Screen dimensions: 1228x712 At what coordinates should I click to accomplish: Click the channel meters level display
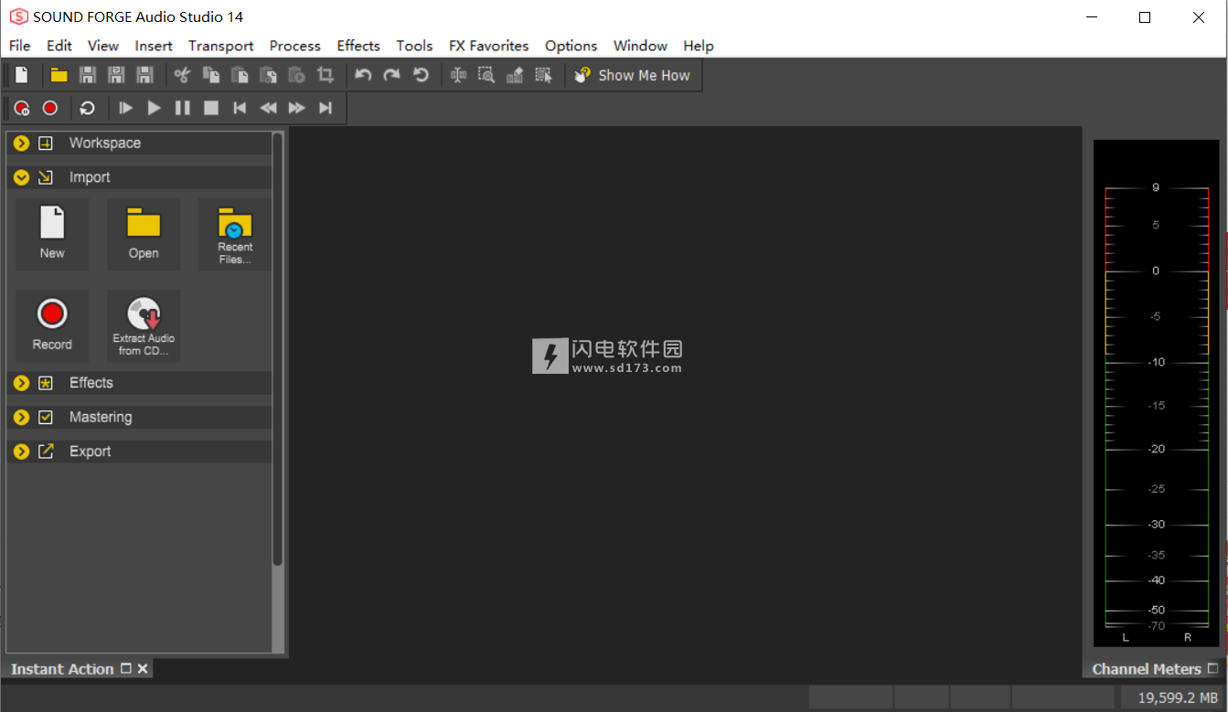pos(1157,393)
